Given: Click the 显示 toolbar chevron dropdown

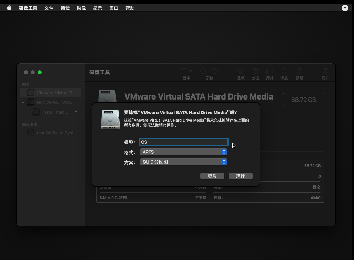Looking at the screenshot, I should click(191, 71).
